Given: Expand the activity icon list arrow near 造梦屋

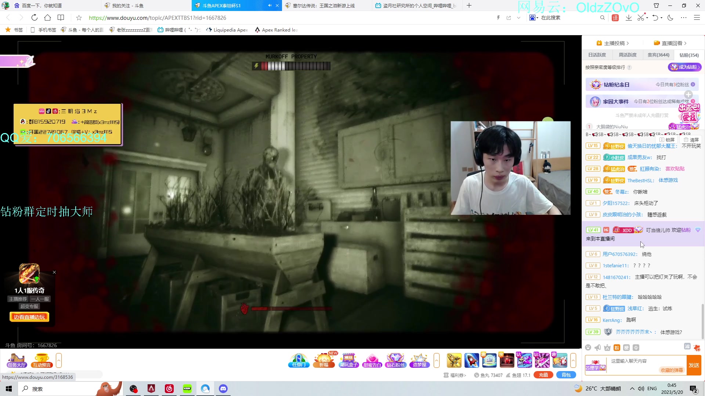Looking at the screenshot, I should pyautogui.click(x=437, y=360).
